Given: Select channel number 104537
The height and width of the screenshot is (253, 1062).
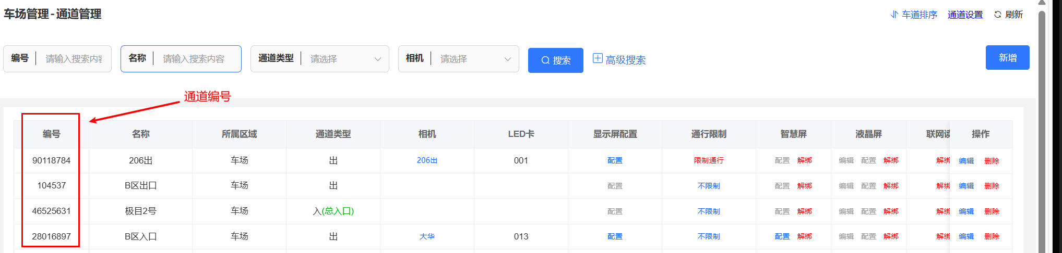Looking at the screenshot, I should click(x=51, y=186).
